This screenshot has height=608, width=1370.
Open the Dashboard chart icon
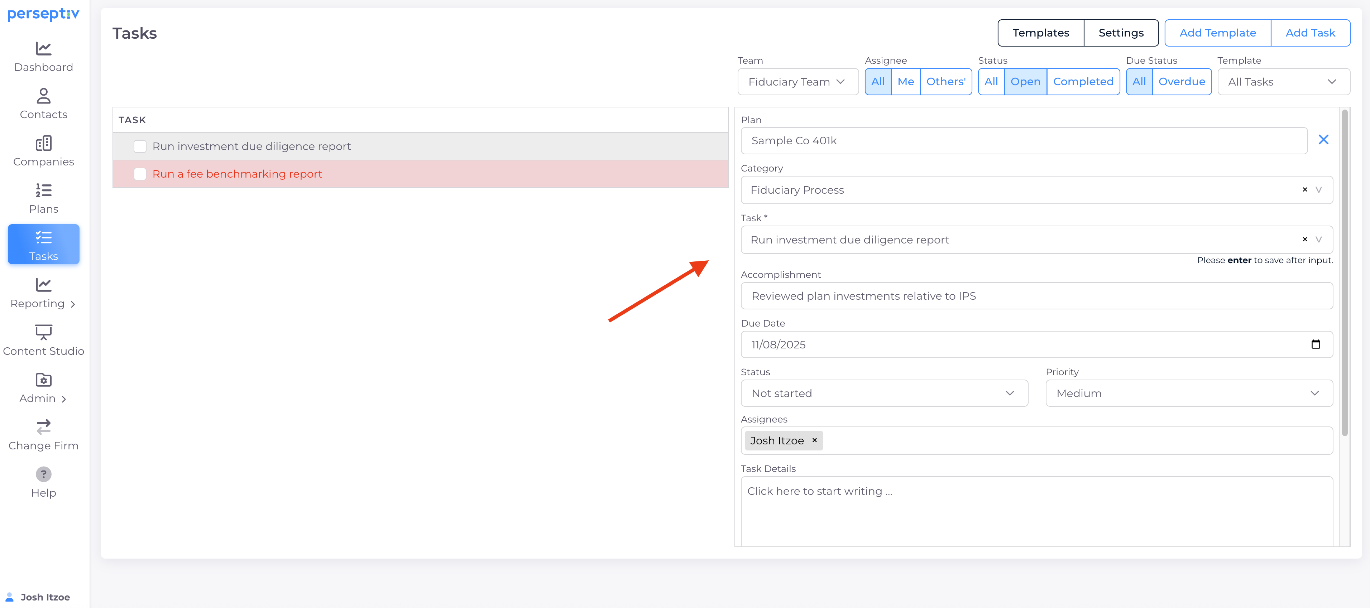[44, 49]
